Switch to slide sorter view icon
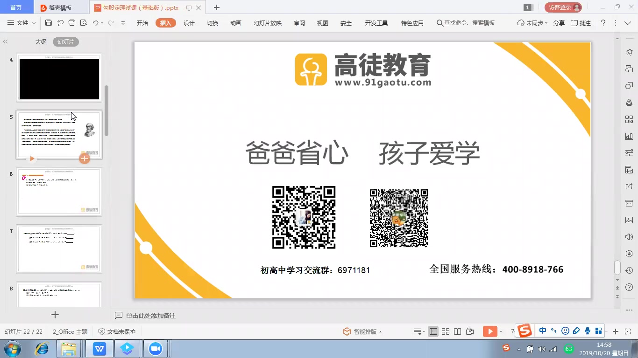 click(x=446, y=331)
